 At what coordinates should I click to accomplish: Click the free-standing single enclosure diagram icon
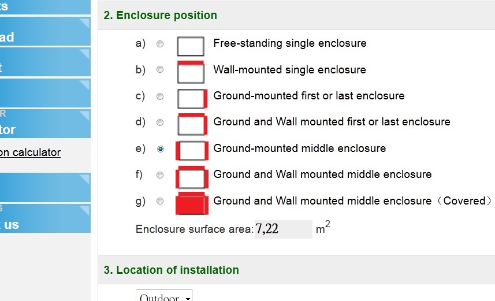click(x=190, y=44)
